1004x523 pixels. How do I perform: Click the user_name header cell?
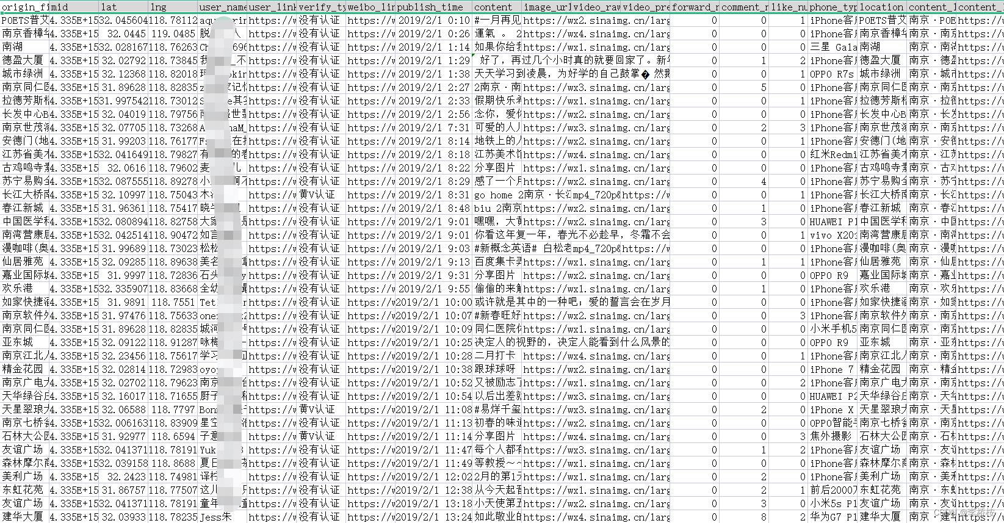pyautogui.click(x=222, y=7)
